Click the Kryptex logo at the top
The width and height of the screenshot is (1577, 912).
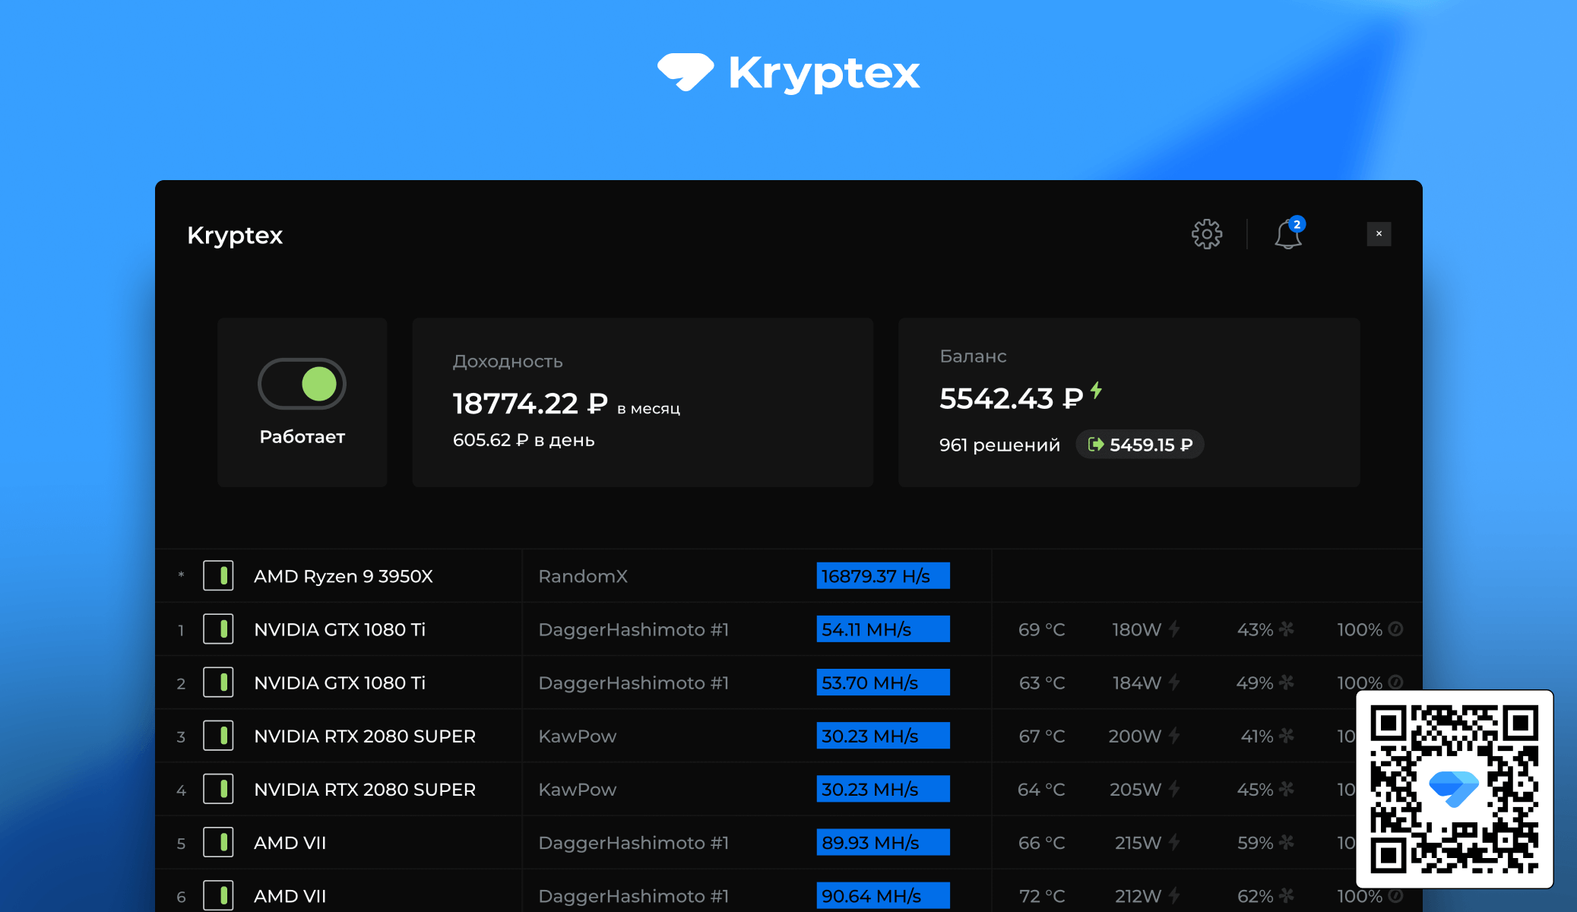click(x=788, y=72)
